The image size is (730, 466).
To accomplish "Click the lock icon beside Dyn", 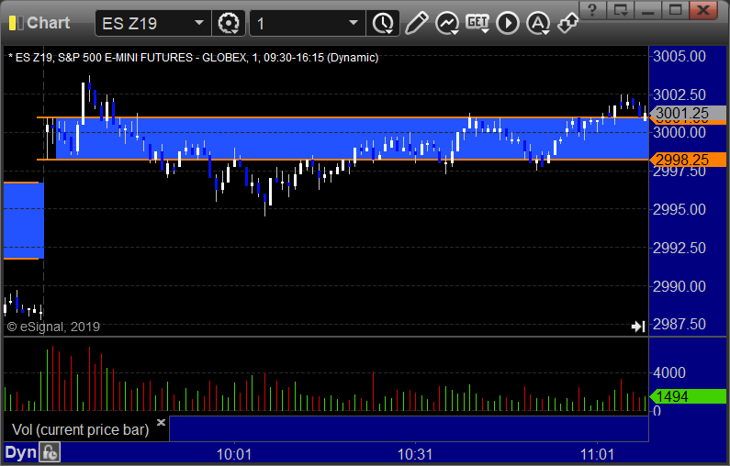I will pos(50,452).
